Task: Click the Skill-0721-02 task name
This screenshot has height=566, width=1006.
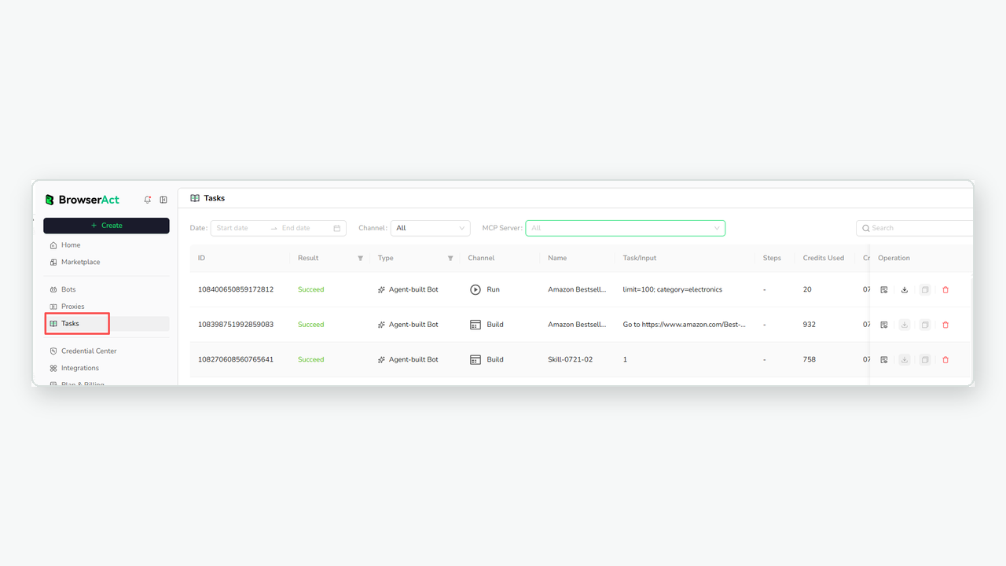Action: pos(570,359)
